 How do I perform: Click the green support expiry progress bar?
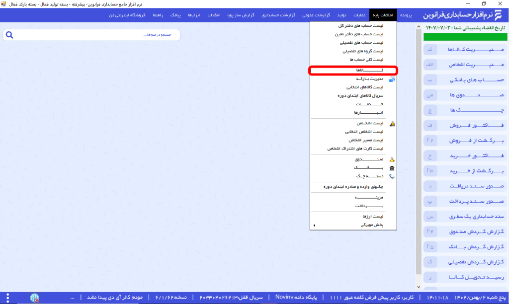[x=464, y=37]
